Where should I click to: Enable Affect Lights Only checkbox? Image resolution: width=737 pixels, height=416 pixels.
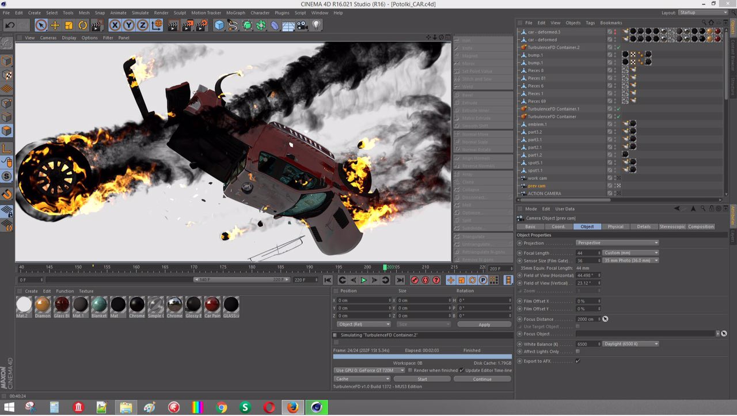[578, 351]
